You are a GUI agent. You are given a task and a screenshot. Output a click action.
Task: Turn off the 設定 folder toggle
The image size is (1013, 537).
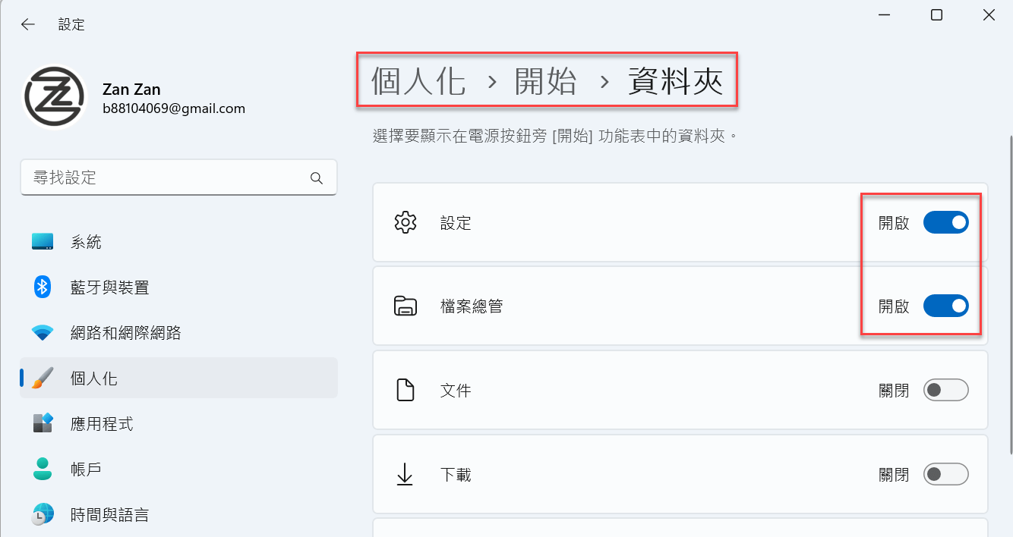tap(945, 223)
